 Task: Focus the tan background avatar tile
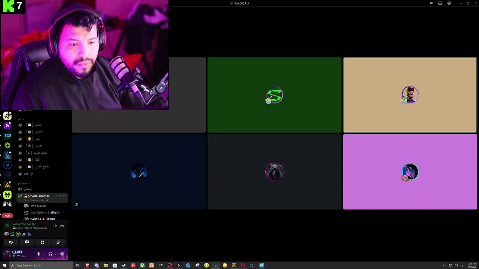tap(410, 95)
